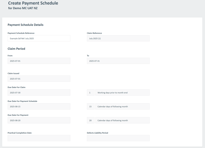Click the Due Date For Payment field

tap(39, 120)
